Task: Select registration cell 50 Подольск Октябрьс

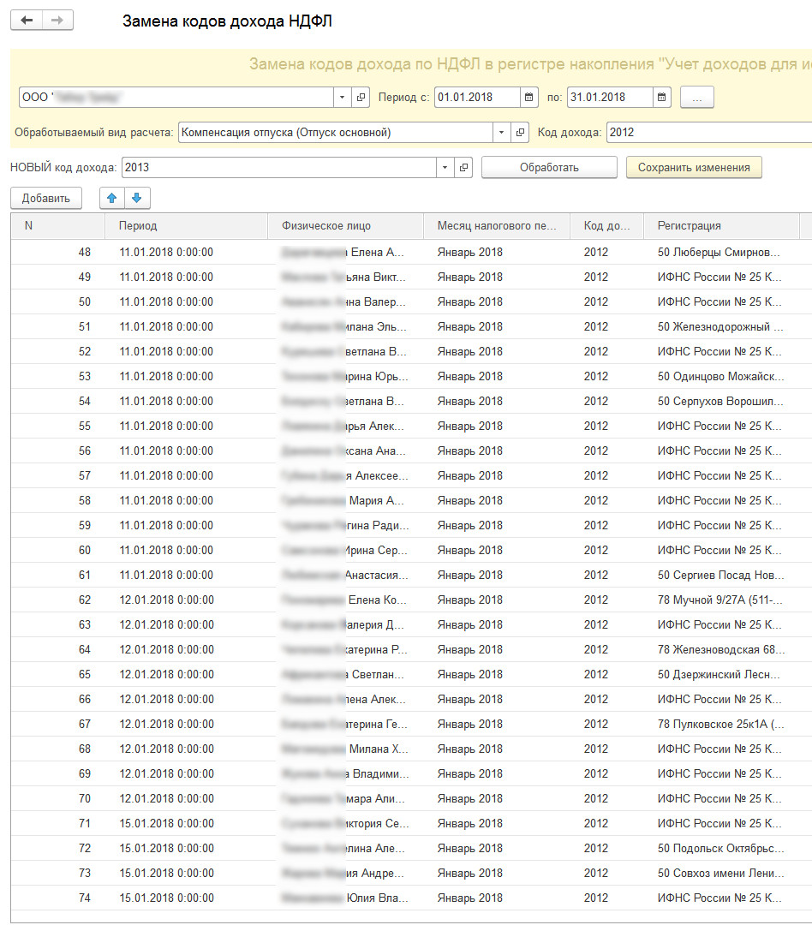Action: click(x=720, y=848)
